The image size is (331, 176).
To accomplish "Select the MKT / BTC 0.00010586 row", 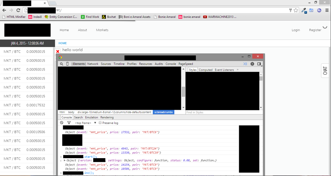I will pos(27,132).
